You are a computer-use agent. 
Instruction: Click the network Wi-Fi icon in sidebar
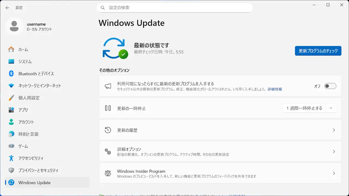tap(11, 86)
